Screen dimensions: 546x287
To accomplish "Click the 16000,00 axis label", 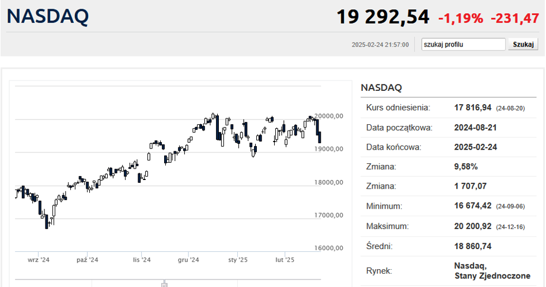I will pos(329,248).
